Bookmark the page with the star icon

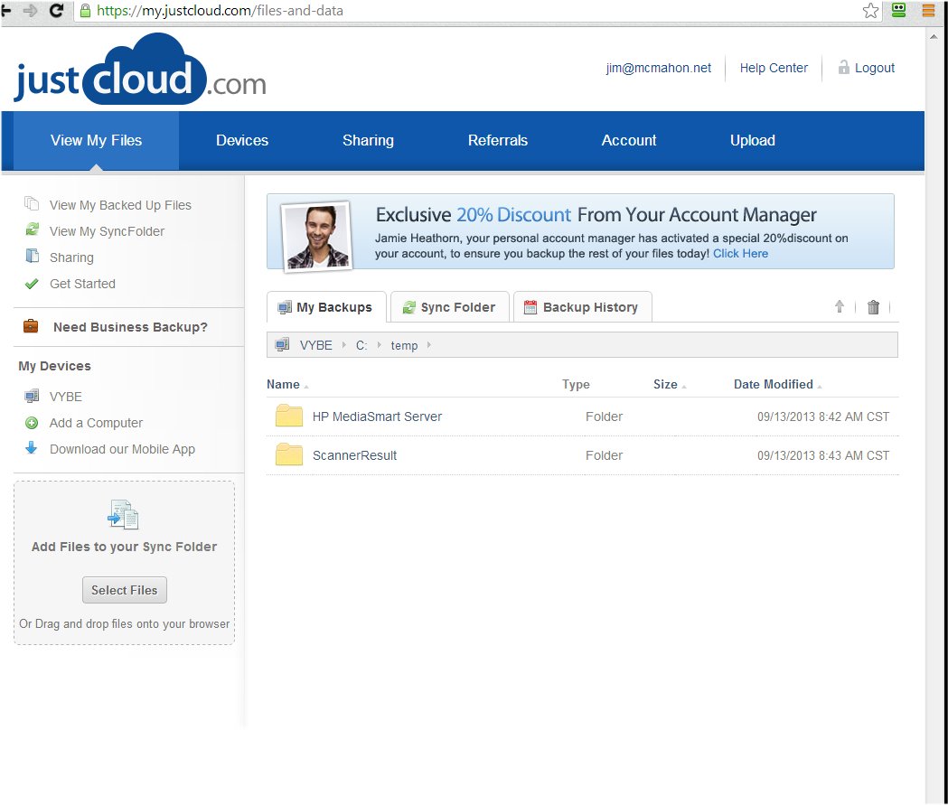(870, 11)
